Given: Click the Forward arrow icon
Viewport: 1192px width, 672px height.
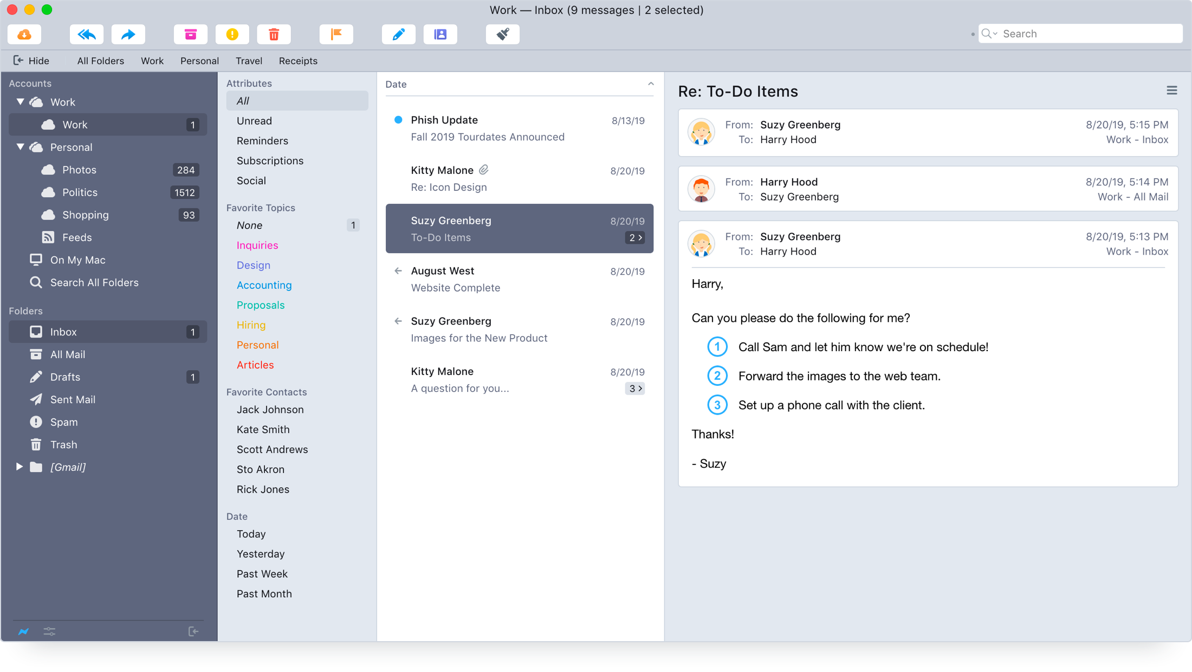Looking at the screenshot, I should coord(128,34).
